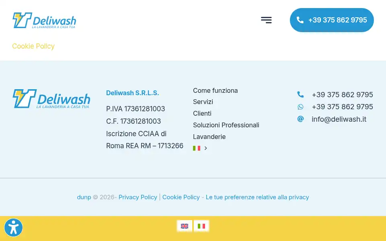Click the Italian flag in footer menu
Screen dimensions: 386x241
point(197,148)
